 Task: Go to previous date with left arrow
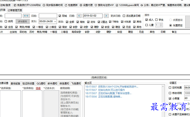pos(79,16)
